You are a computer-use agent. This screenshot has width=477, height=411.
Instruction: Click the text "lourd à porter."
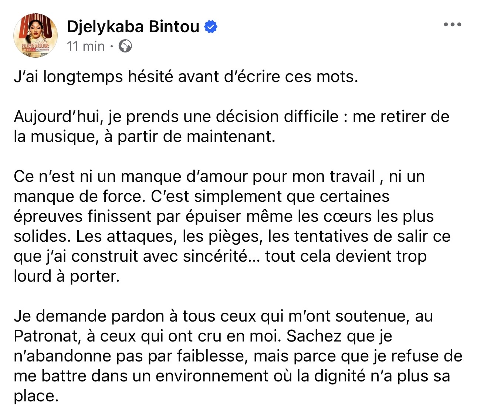67,276
